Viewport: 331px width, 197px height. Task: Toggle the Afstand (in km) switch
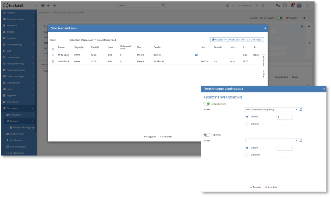207,104
